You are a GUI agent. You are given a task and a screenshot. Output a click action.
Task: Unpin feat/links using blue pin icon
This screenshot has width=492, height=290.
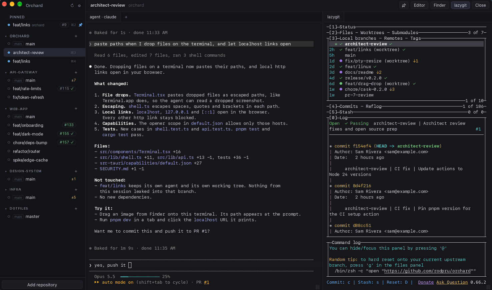pyautogui.click(x=80, y=25)
